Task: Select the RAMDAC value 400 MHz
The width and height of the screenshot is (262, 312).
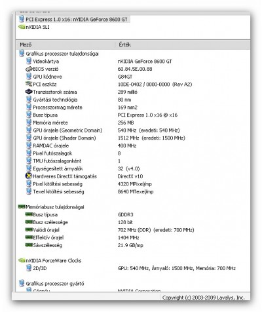Action: point(127,146)
